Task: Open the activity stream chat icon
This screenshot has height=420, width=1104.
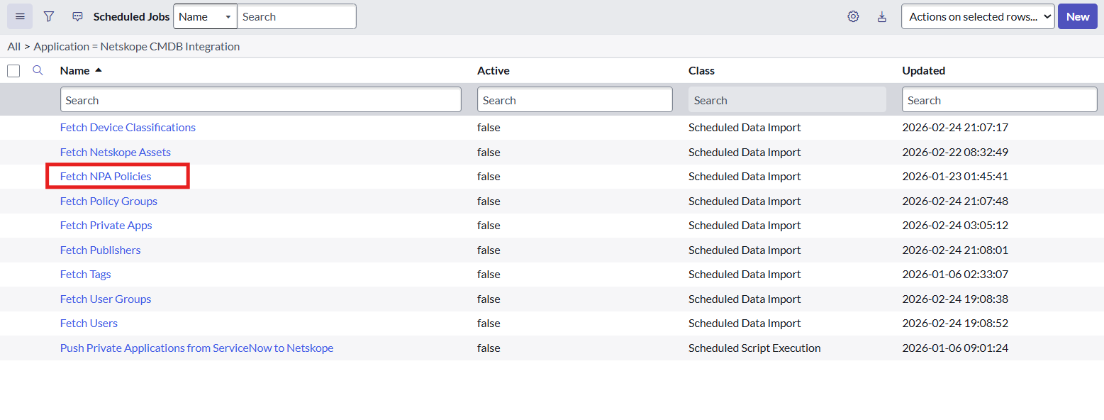Action: pyautogui.click(x=77, y=16)
